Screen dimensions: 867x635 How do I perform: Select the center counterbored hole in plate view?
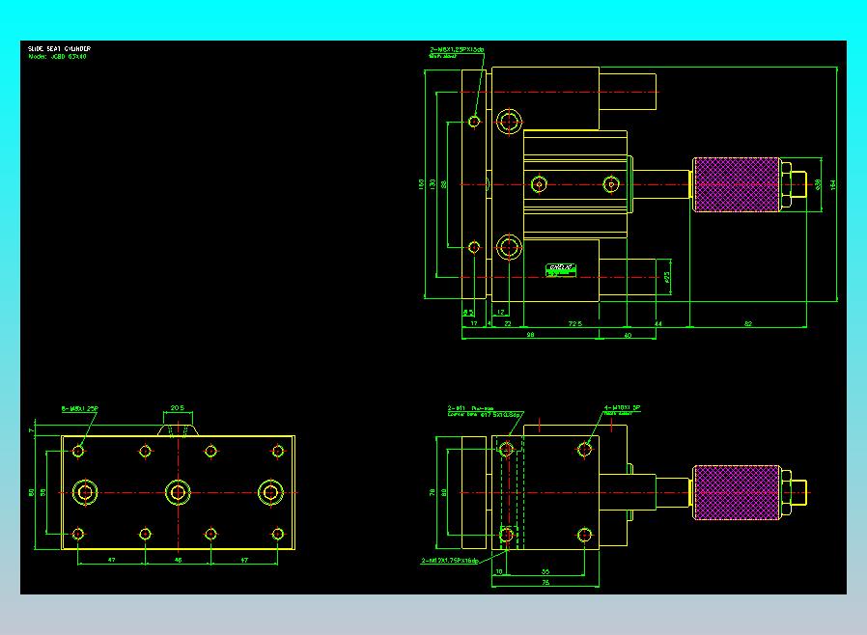pos(178,492)
